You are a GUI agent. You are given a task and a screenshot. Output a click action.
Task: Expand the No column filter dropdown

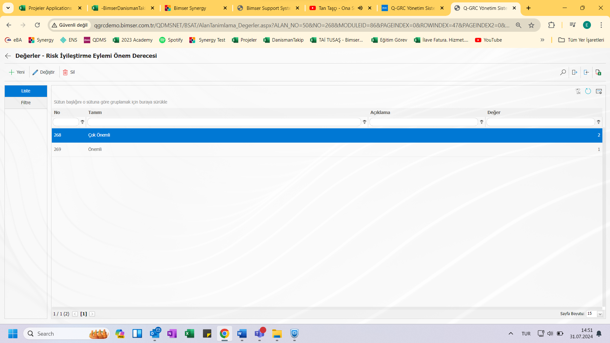coord(82,122)
